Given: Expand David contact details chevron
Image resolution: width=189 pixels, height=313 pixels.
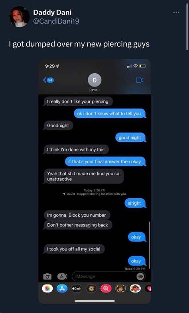Looking at the screenshot, I should click(99, 90).
